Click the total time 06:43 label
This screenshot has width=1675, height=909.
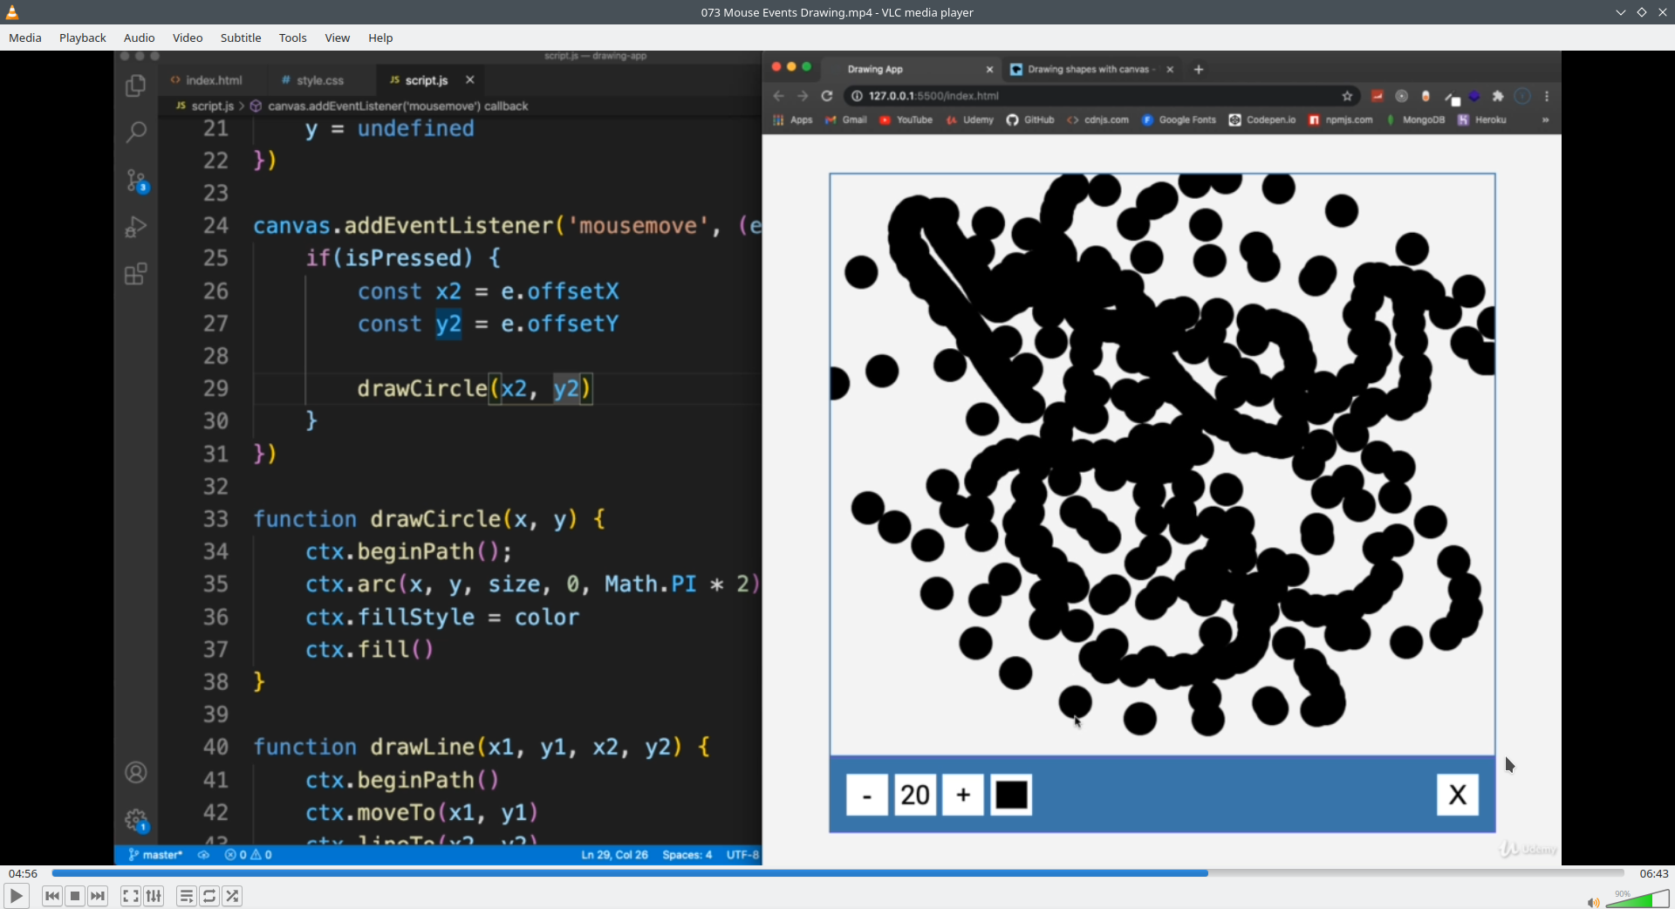[1654, 873]
